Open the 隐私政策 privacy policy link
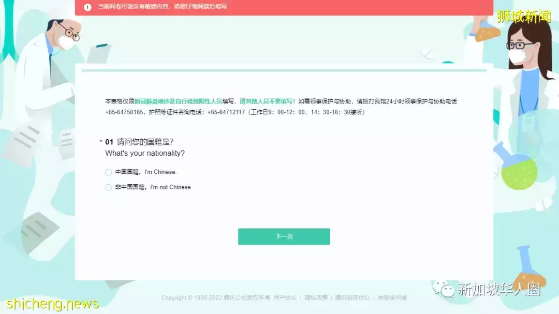559x314 pixels. point(316,298)
